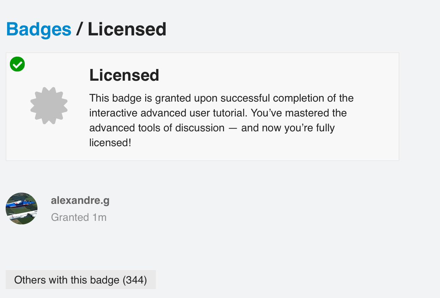Select the alexandre.g username
Viewport: 440px width, 298px height.
click(x=80, y=201)
